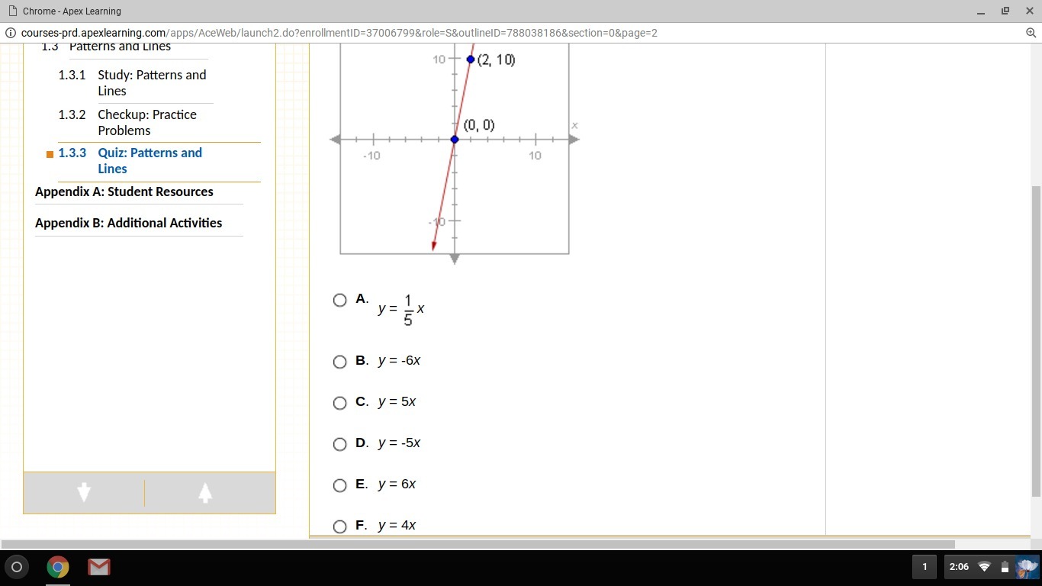Click the horizontal scrollbar at page bottom

coord(478,544)
